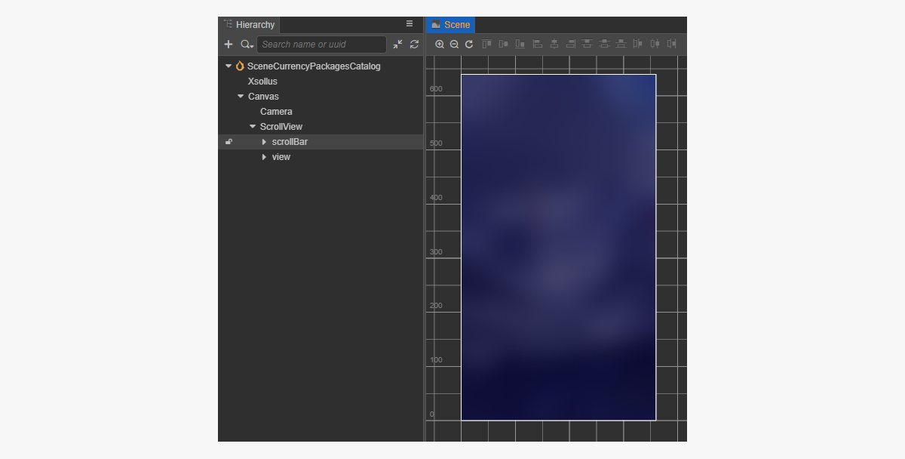Click the collapse all nodes icon
The width and height of the screenshot is (905, 459).
pyautogui.click(x=397, y=45)
